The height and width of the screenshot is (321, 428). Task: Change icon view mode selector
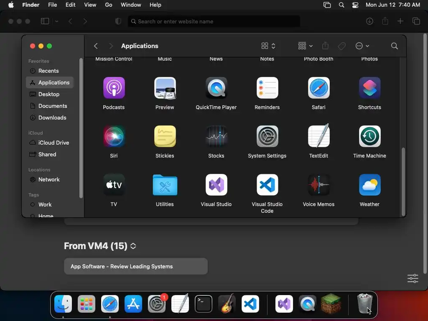point(268,46)
